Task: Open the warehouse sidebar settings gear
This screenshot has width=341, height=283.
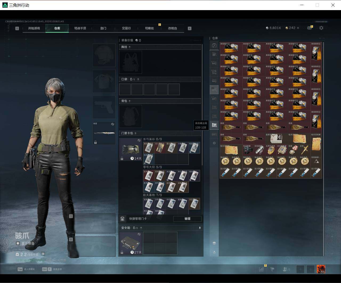Action: click(214, 143)
